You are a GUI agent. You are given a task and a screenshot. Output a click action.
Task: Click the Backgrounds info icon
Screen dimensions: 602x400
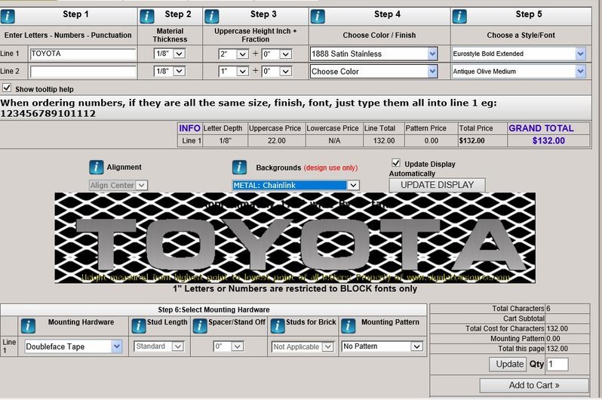tap(239, 167)
